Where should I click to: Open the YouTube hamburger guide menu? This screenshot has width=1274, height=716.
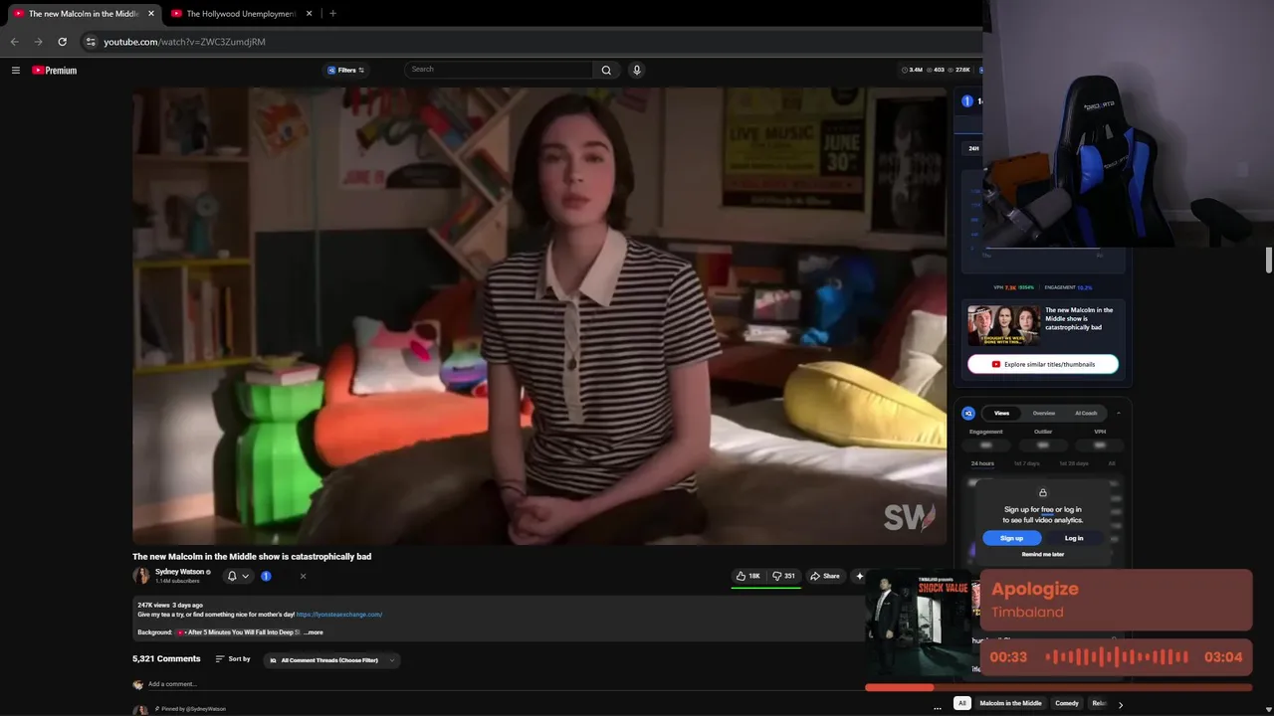click(16, 71)
